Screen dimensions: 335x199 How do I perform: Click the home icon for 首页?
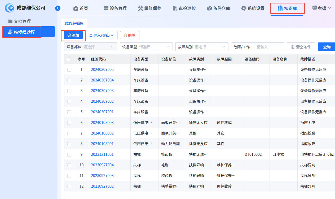point(76,8)
